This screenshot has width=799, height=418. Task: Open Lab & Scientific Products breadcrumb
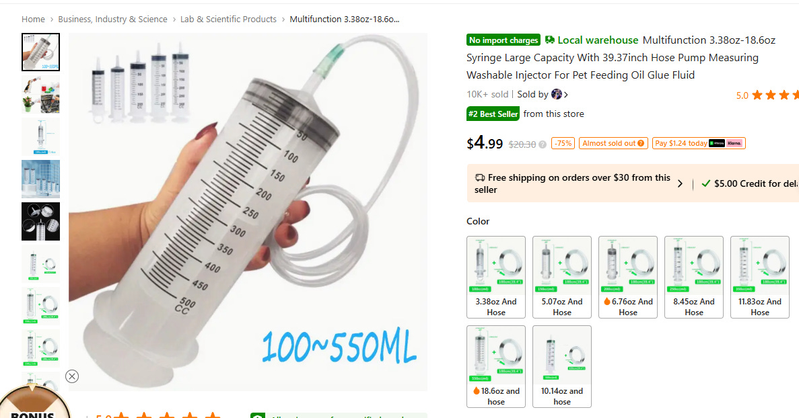228,19
